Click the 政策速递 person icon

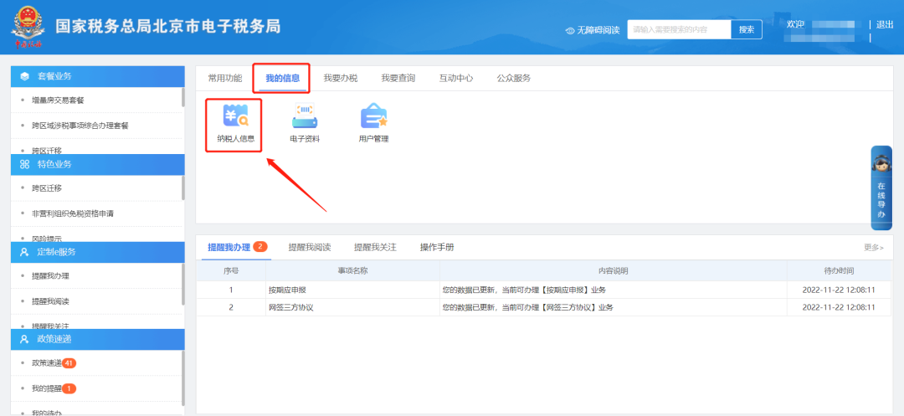click(24, 339)
